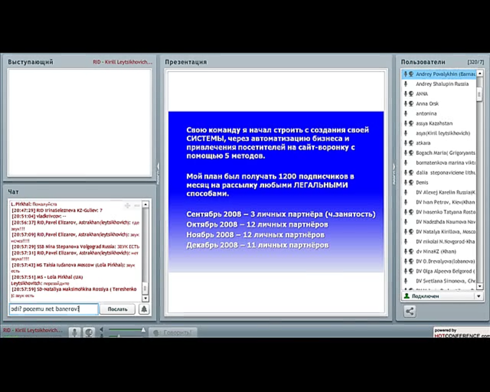Send the chat message with Послать
Screen dimensions: 490x392
coord(118,309)
